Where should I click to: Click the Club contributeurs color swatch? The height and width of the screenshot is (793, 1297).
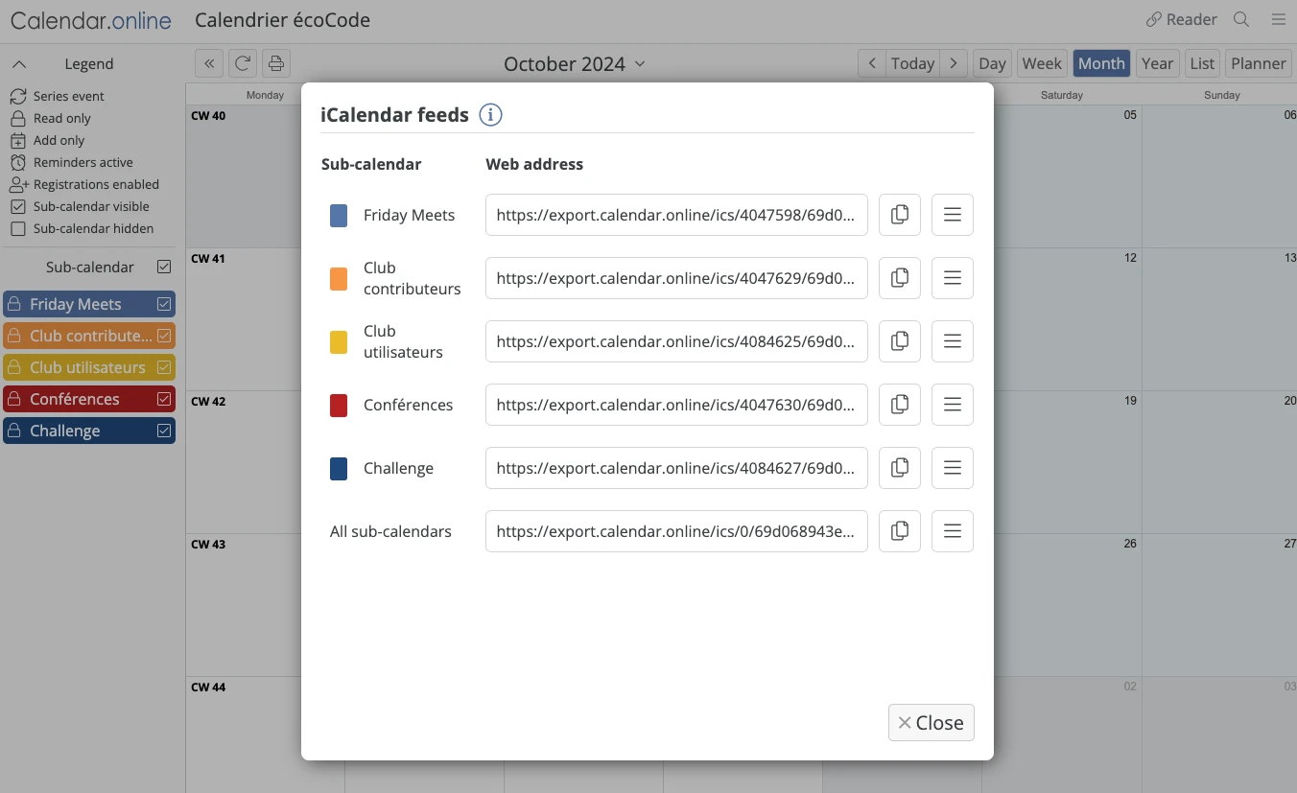click(338, 278)
